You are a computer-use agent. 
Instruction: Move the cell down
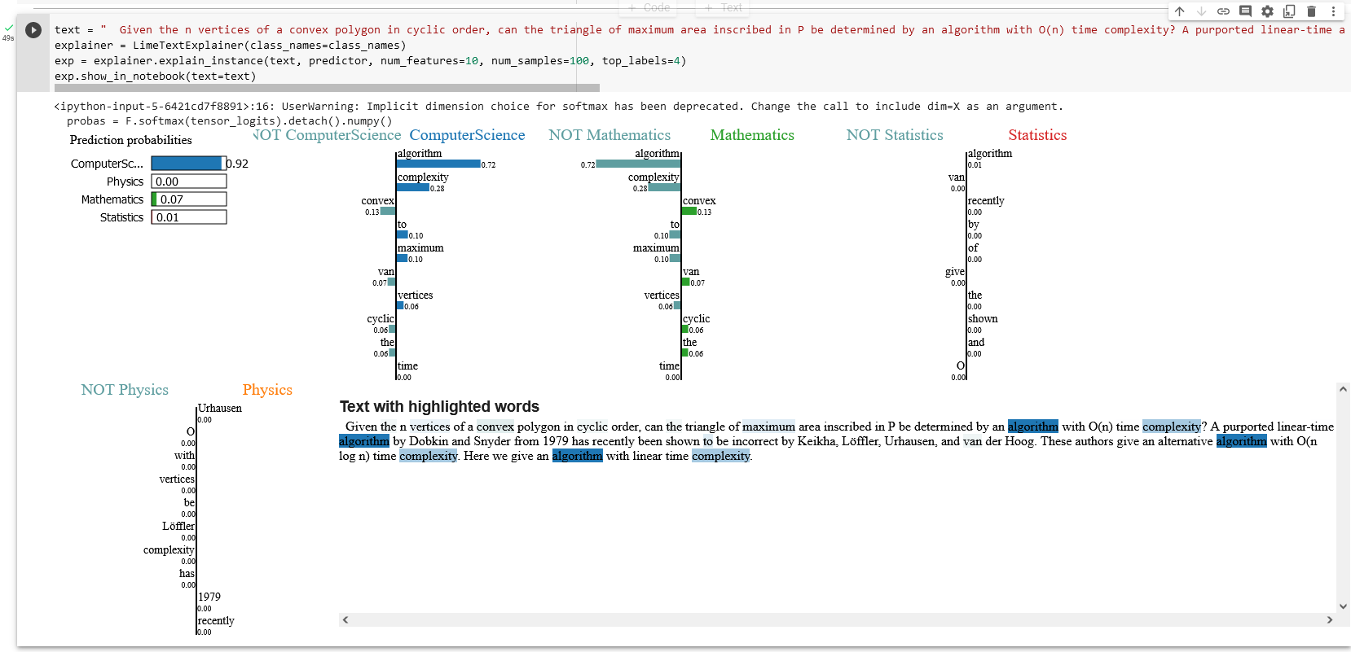tap(1201, 11)
